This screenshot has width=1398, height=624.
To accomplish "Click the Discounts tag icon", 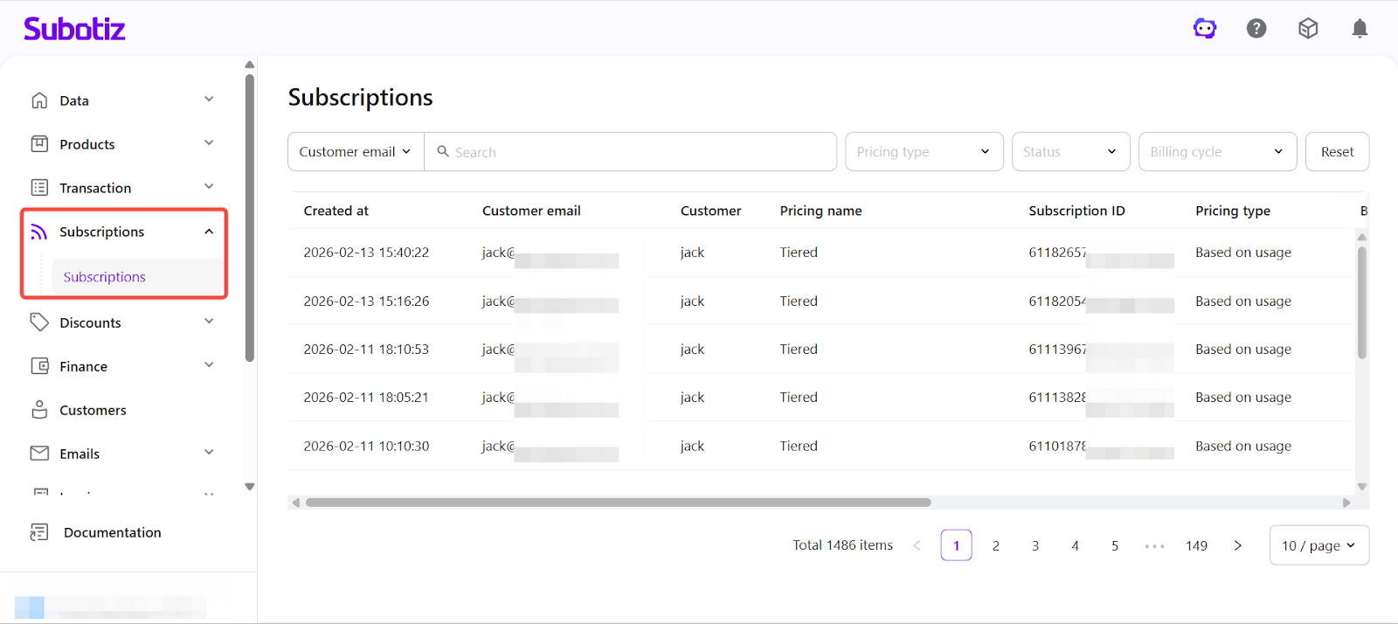I will tap(40, 322).
